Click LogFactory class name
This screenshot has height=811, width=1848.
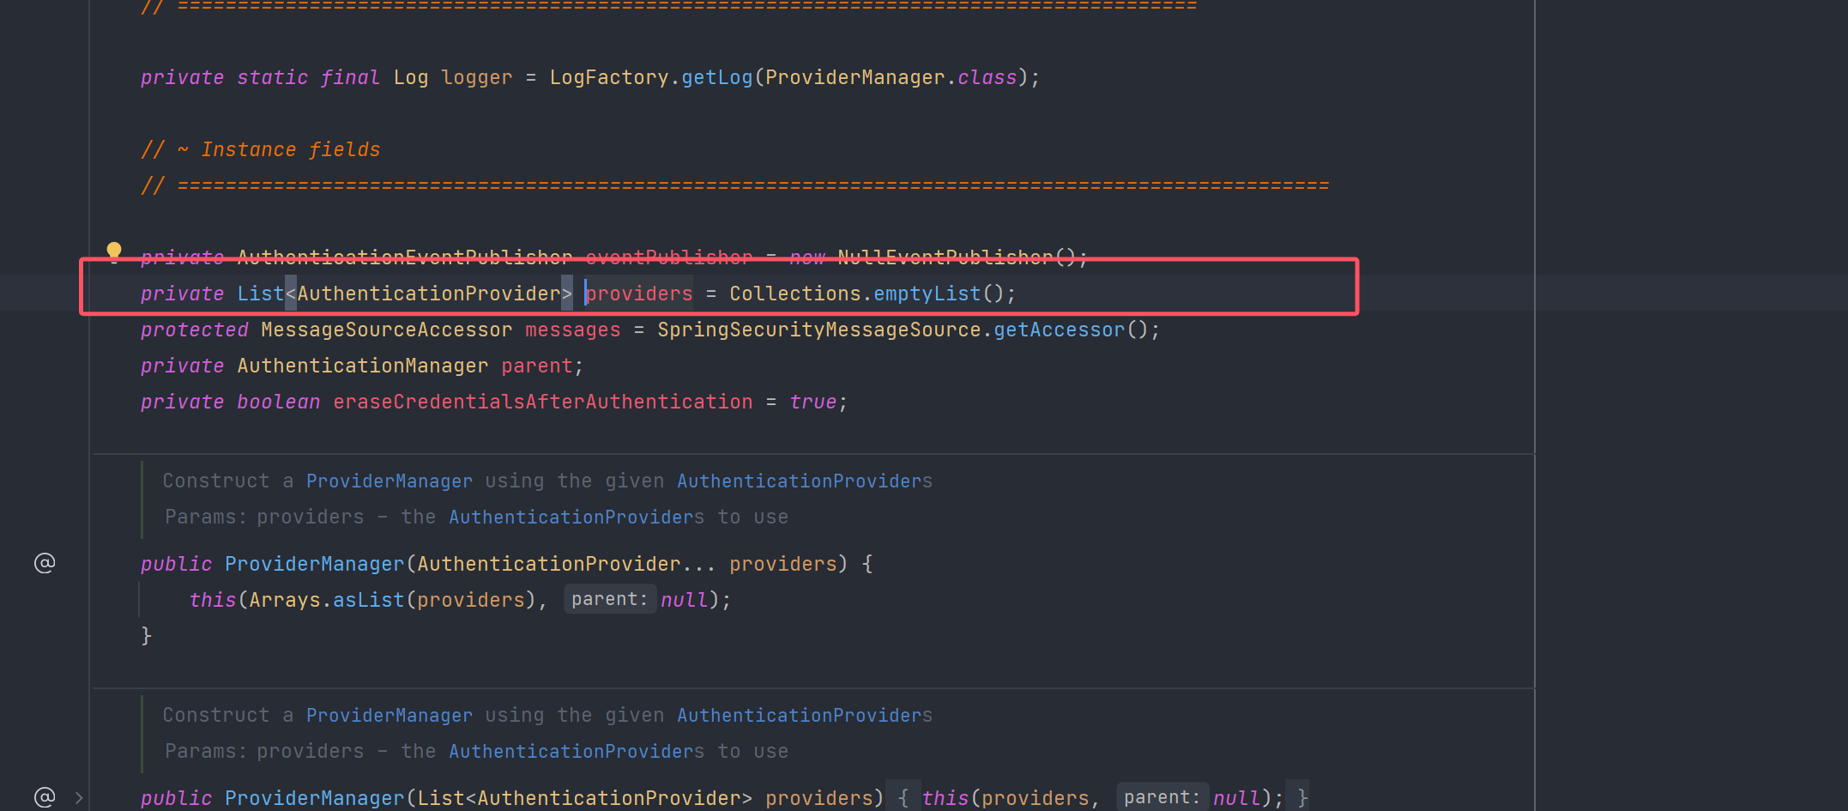(x=609, y=77)
